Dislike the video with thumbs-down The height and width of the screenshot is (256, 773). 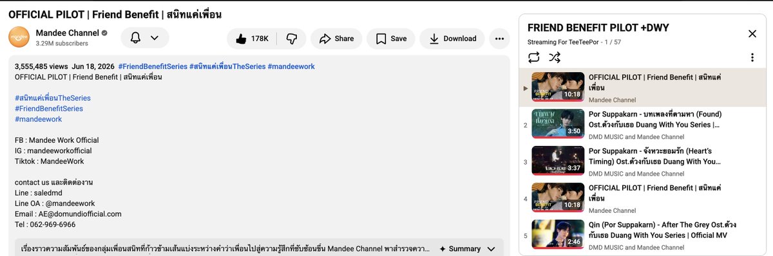point(291,39)
